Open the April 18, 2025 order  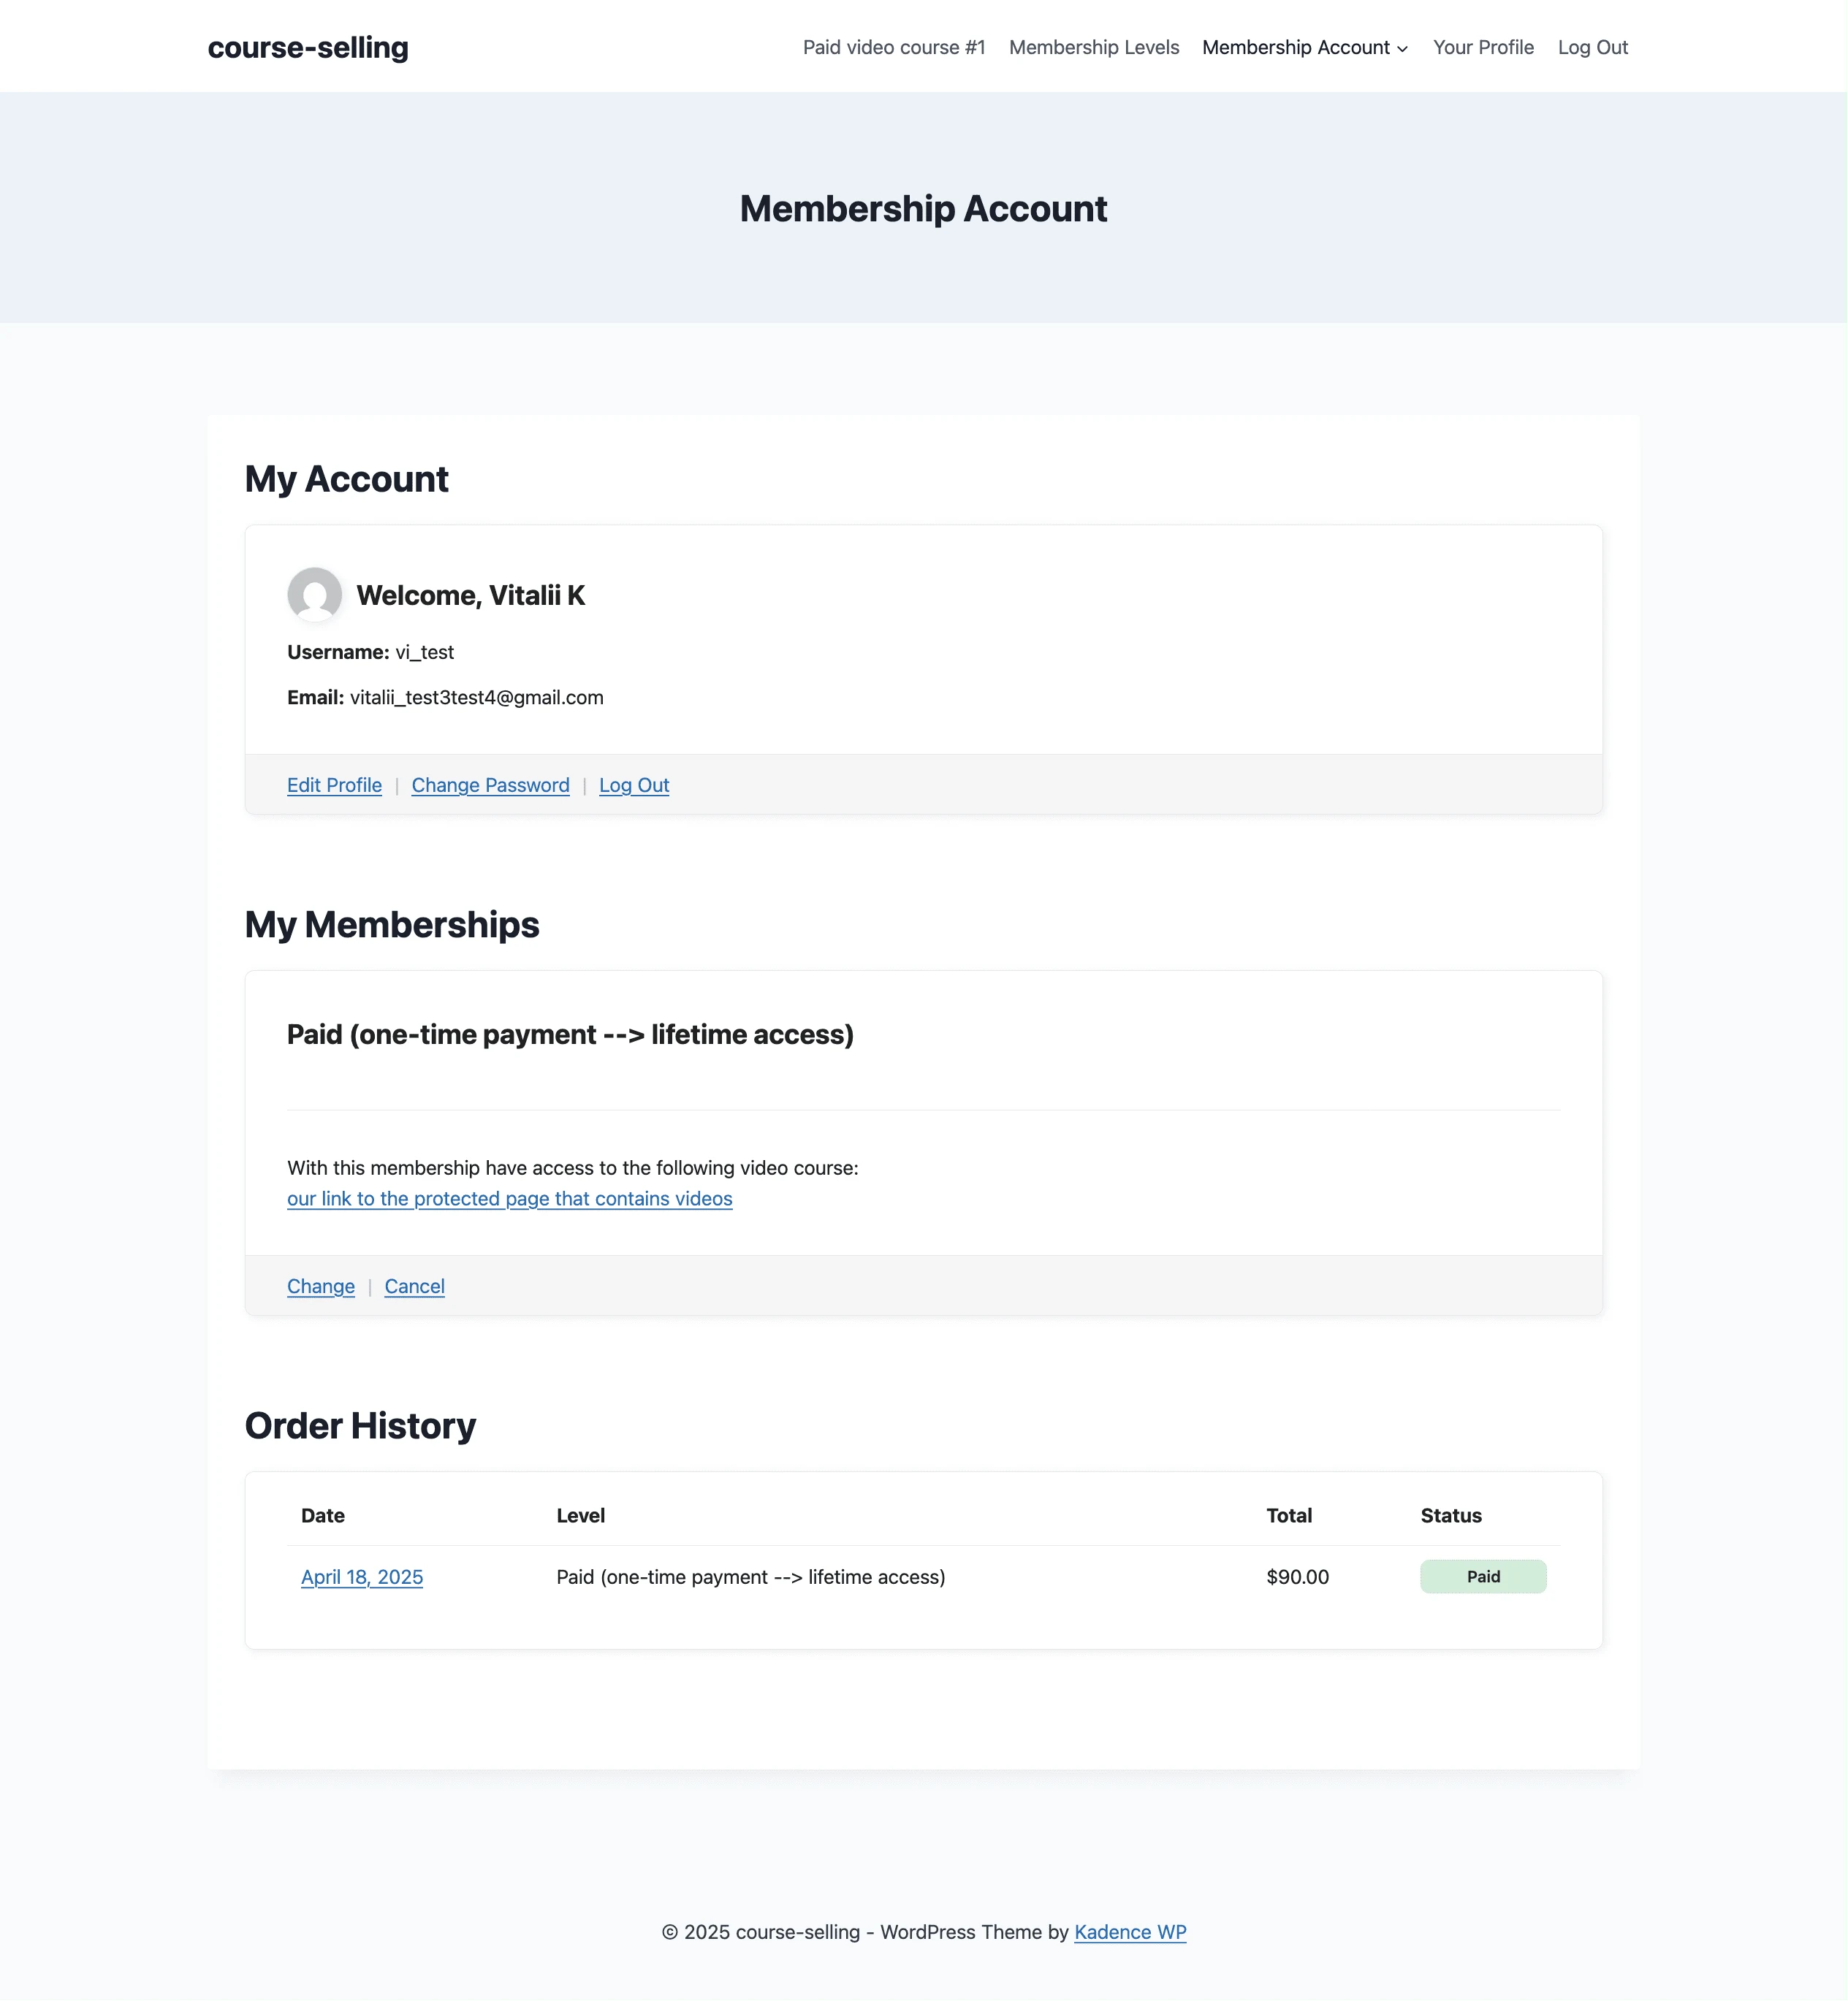click(361, 1577)
